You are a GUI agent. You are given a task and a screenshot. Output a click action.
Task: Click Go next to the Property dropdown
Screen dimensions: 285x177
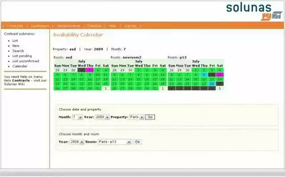coord(150,117)
